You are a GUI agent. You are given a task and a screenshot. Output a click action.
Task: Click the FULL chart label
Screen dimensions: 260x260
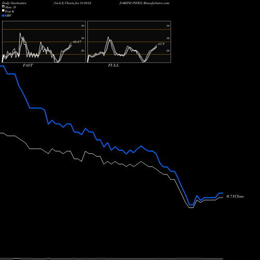[113, 66]
